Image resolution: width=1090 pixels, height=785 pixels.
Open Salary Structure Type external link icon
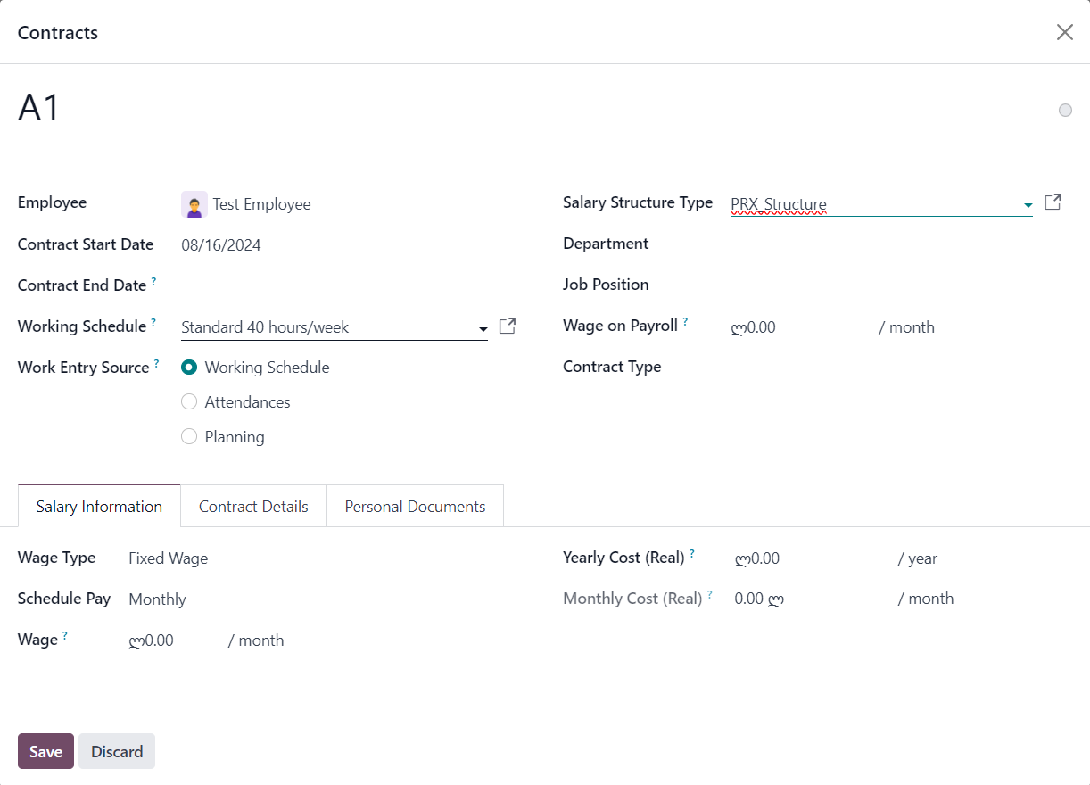tap(1053, 202)
